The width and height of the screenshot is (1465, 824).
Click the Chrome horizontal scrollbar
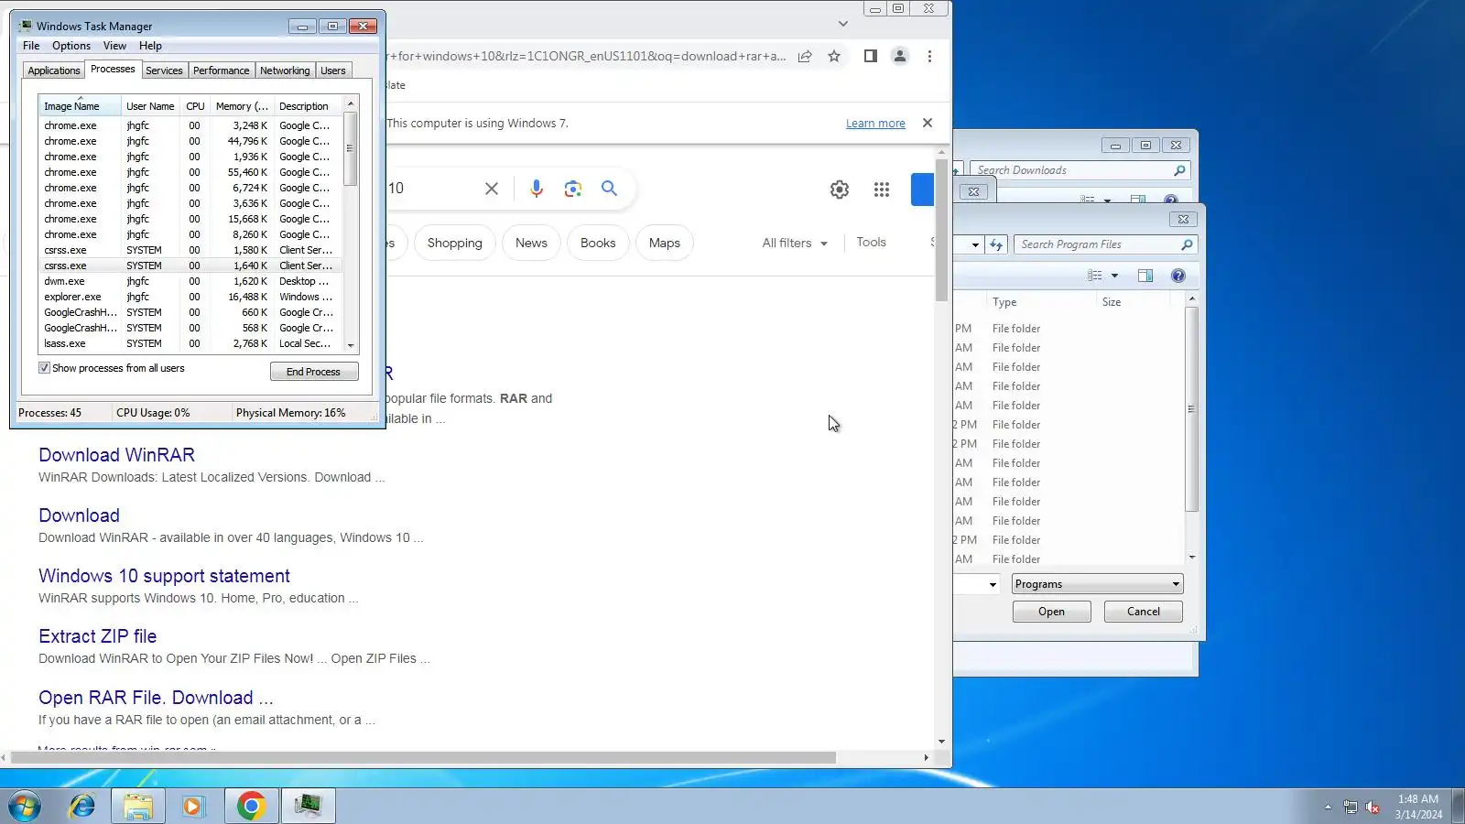point(421,758)
